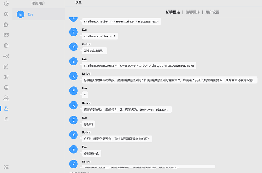Open the dashboard gauge icon in sidebar
The image size is (262, 173).
pos(6,3)
